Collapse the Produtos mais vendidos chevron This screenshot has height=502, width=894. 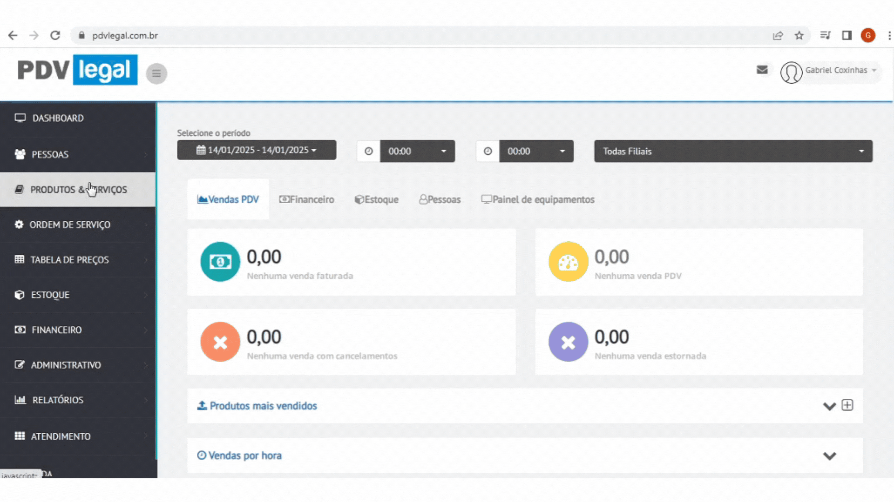click(829, 406)
